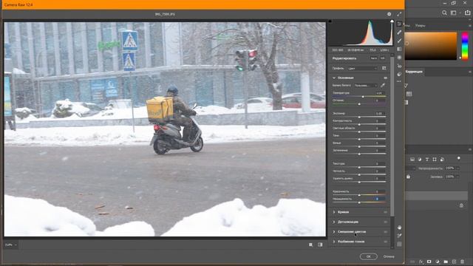Select the color sampler eyedropper tool
Viewport: 473px width, 266px height.
[x=399, y=236]
